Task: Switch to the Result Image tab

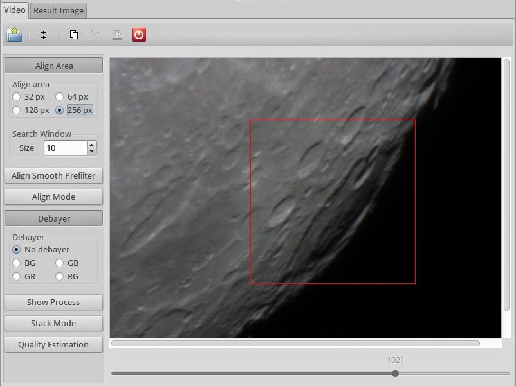Action: click(59, 10)
